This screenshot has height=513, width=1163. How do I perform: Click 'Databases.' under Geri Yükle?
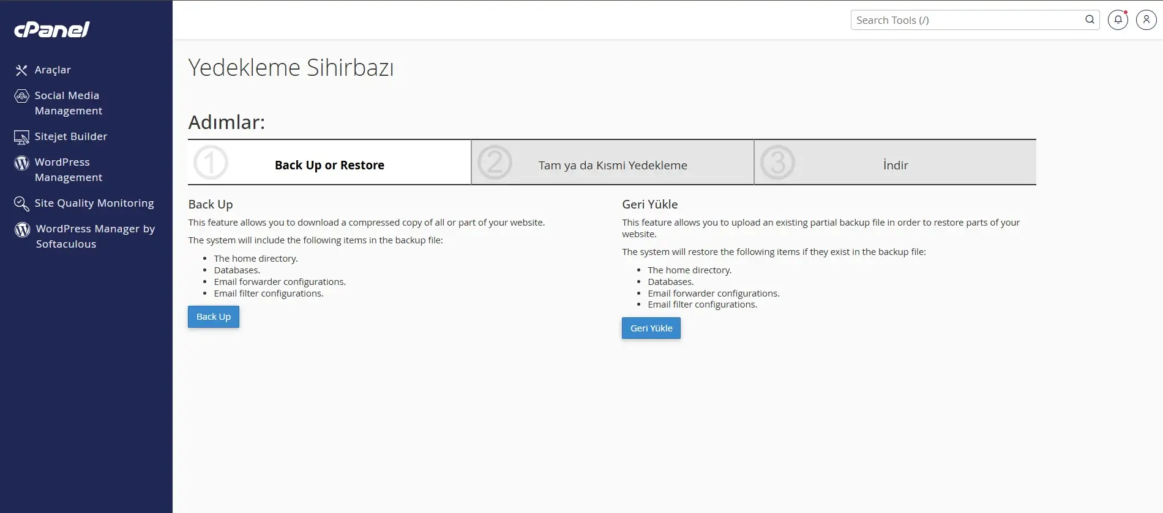coord(671,282)
